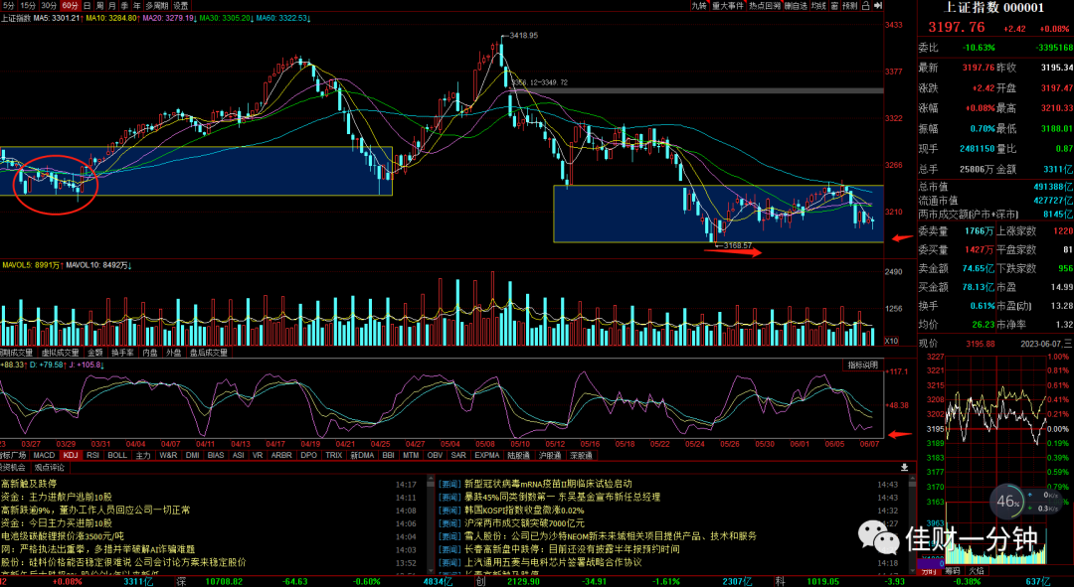Viewport: 1074px width, 587px height.
Task: Select the 内盘 tab
Action: point(150,353)
